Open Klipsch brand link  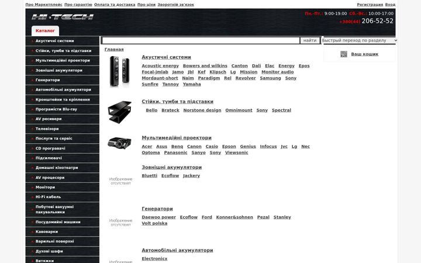pos(218,72)
